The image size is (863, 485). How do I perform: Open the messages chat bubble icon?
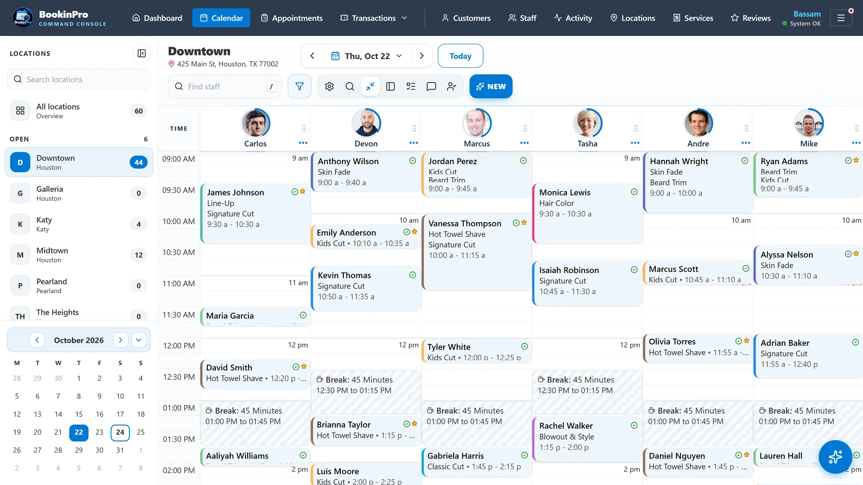[431, 86]
